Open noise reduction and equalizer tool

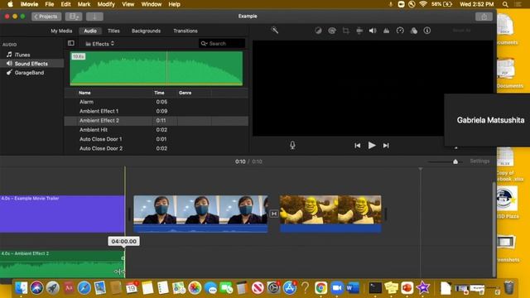387,31
